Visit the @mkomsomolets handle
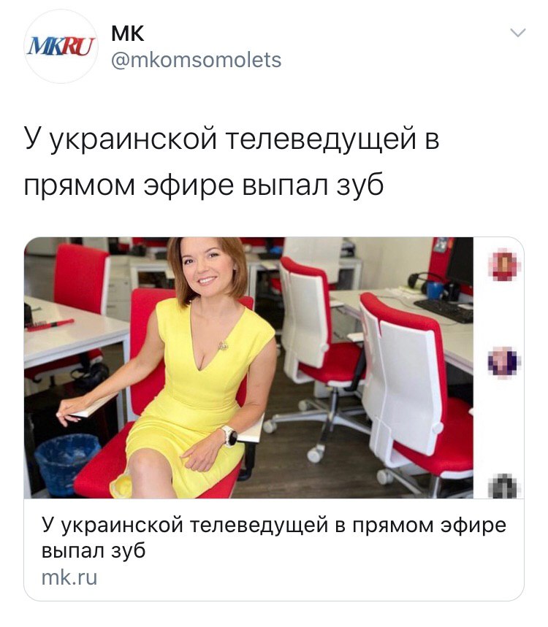Screen dimensions: 548x627 click(196, 60)
